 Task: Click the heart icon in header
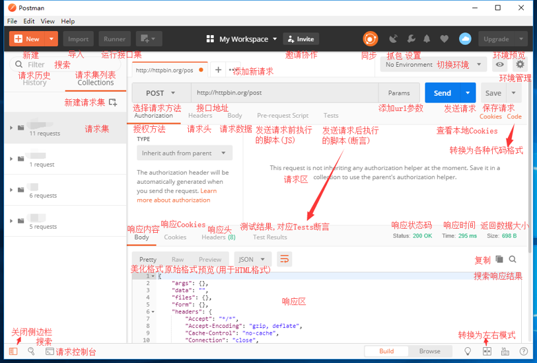[444, 39]
